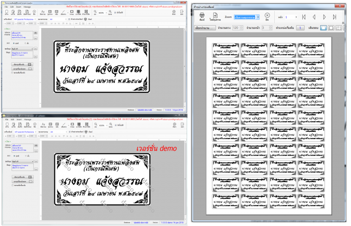Select the first picture icon after Aa in top editor
Image resolution: width=351 pixels, height=226 pixels.
tap(50, 12)
